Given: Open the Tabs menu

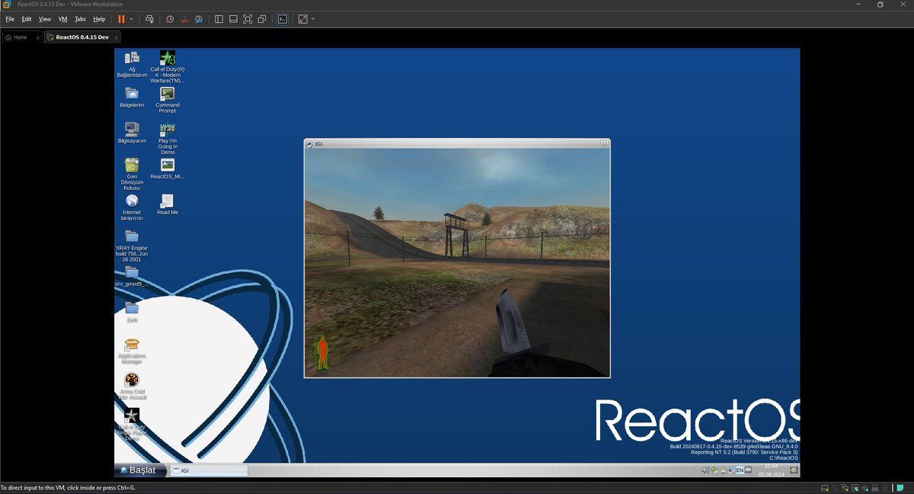Looking at the screenshot, I should (80, 18).
